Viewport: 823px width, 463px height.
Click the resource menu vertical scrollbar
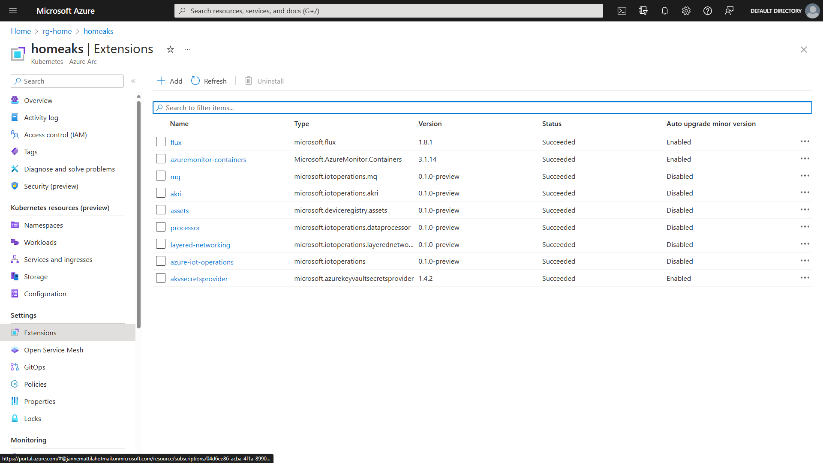click(x=138, y=214)
